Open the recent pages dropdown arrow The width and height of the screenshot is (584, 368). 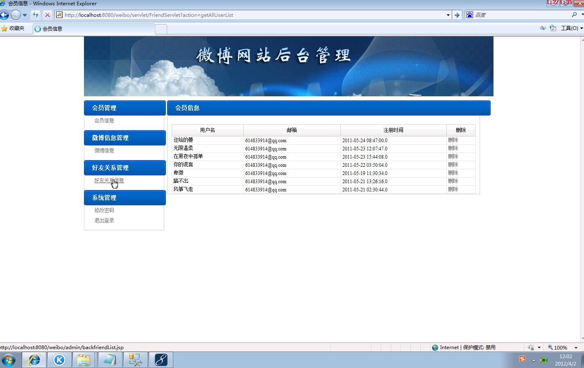(x=25, y=15)
